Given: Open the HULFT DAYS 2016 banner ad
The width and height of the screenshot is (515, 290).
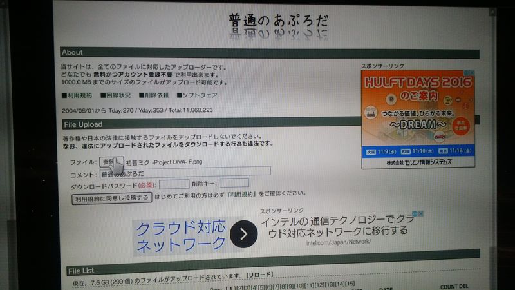Looking at the screenshot, I should [418, 119].
